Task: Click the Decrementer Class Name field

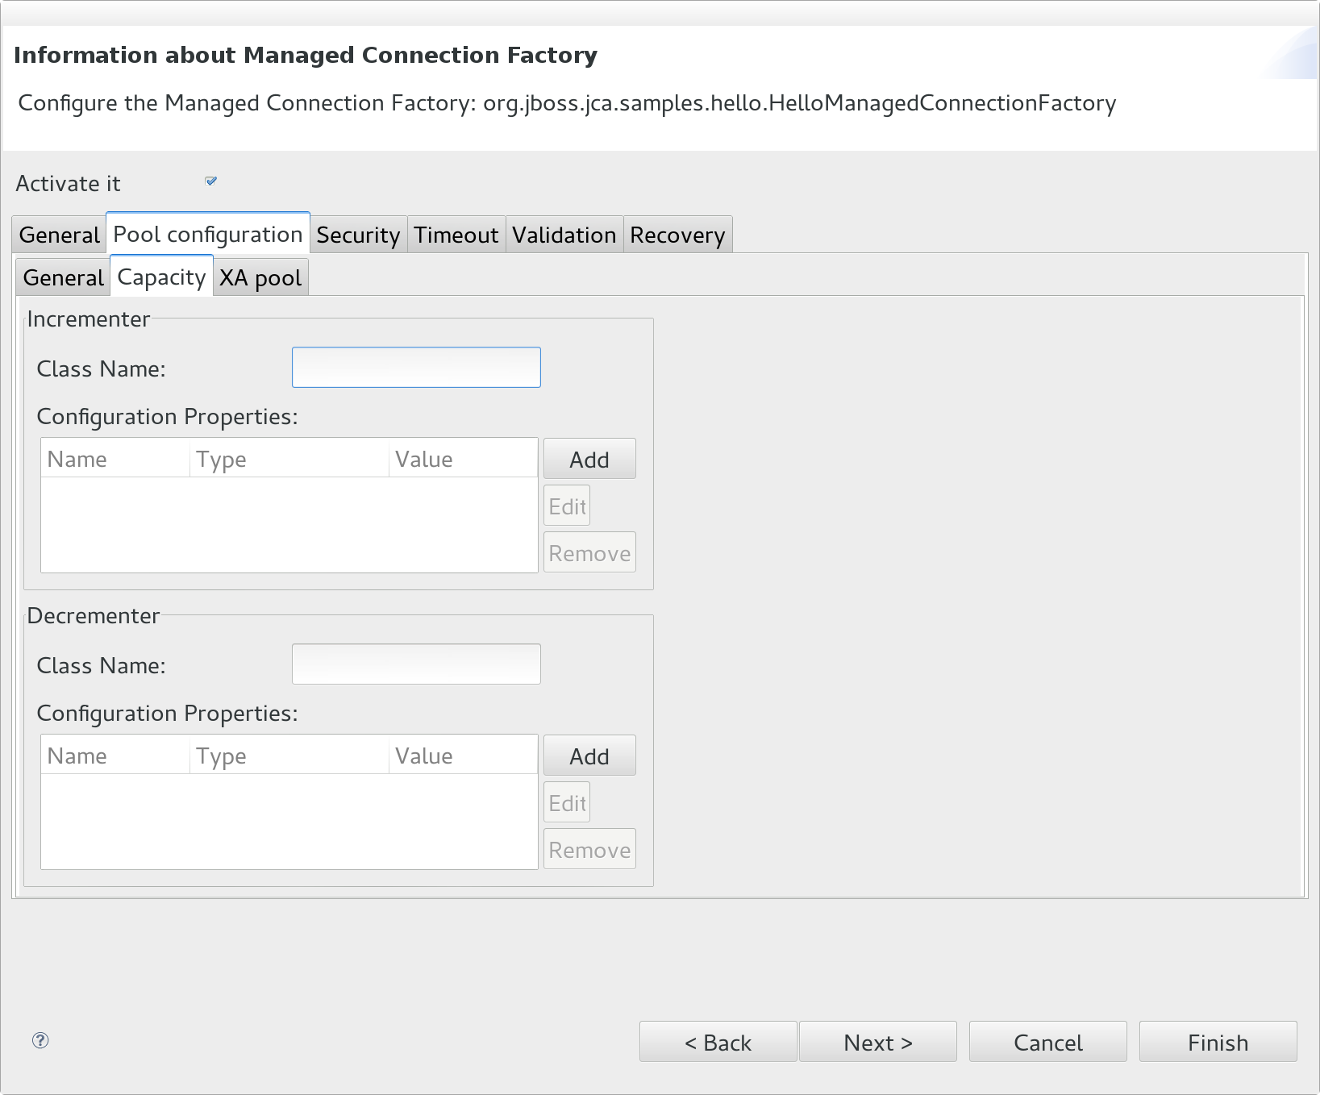Action: tap(416, 664)
